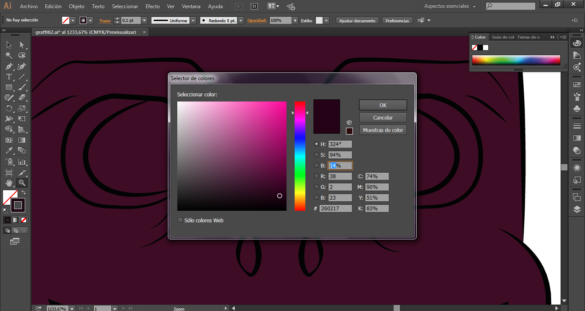The image size is (585, 311).
Task: Select the Scale tool
Action: click(22, 108)
